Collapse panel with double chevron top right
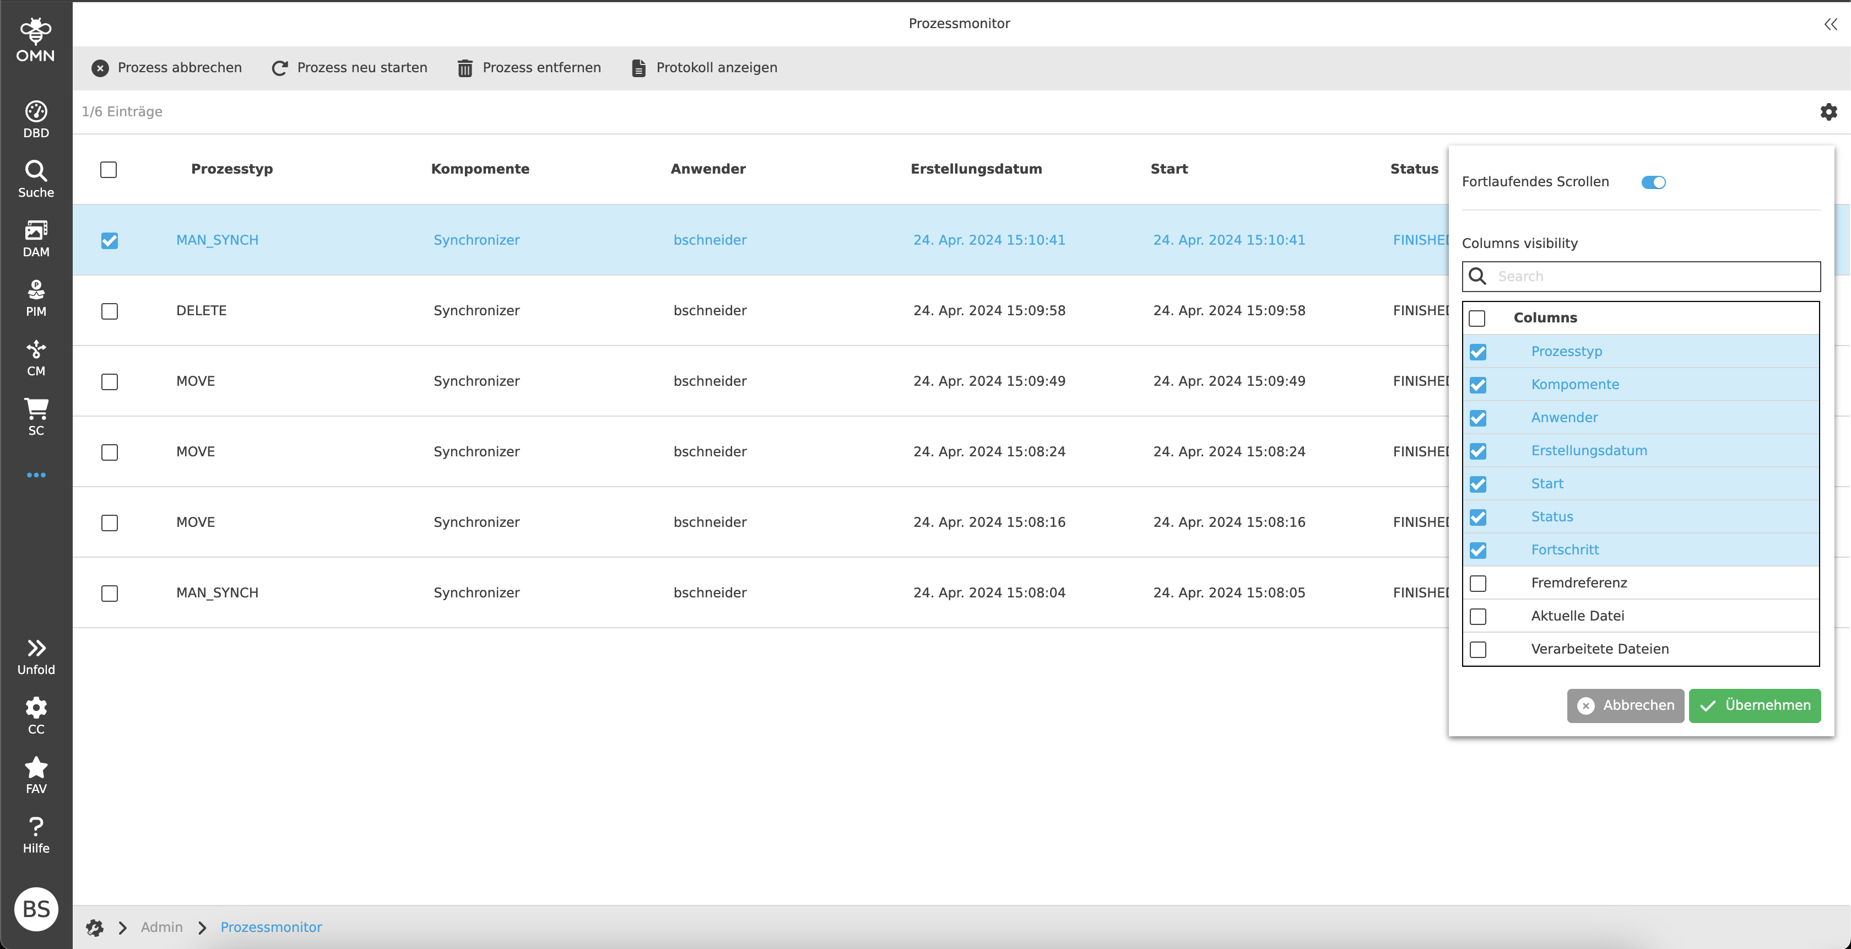The height and width of the screenshot is (949, 1851). click(x=1830, y=24)
